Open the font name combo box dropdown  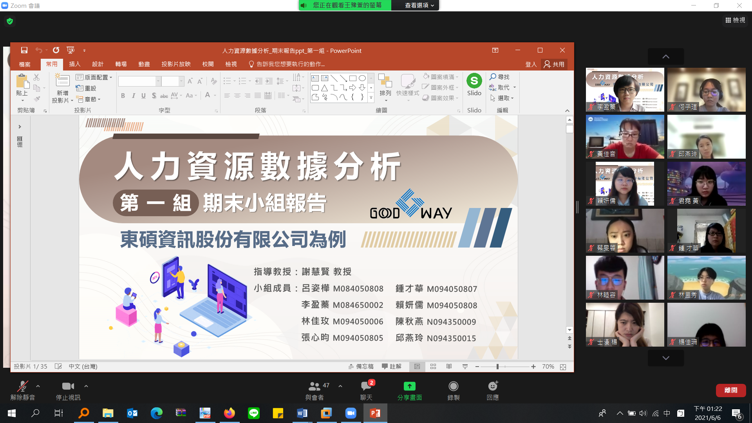pos(158,81)
